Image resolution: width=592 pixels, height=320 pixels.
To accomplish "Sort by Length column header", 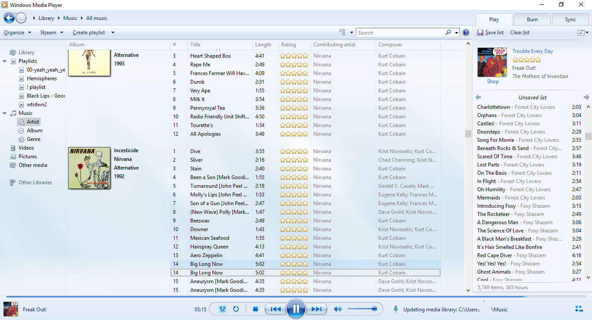I will pos(265,45).
